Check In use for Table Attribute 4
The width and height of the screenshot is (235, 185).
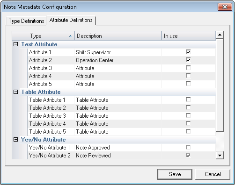(188, 123)
